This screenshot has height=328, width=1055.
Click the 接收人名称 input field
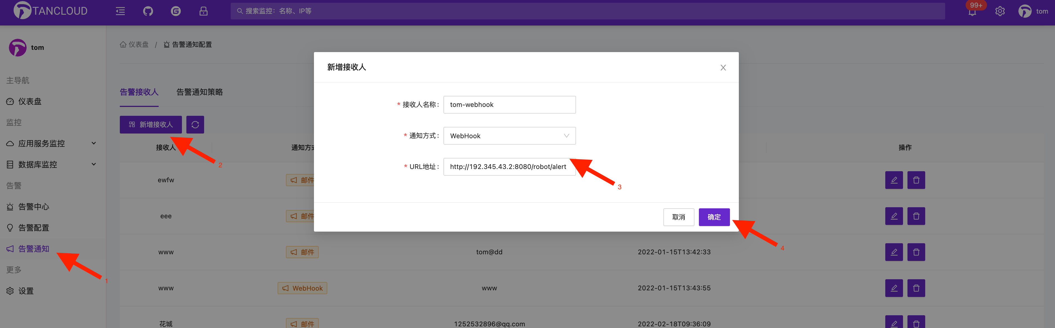click(x=509, y=105)
